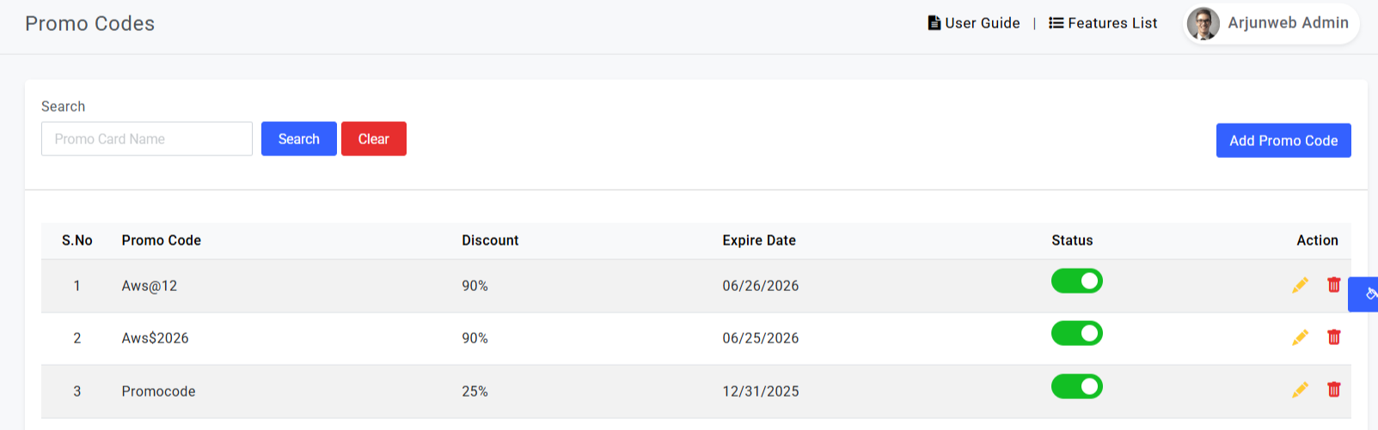The height and width of the screenshot is (430, 1378).
Task: Click the blue Search button
Action: tap(298, 139)
